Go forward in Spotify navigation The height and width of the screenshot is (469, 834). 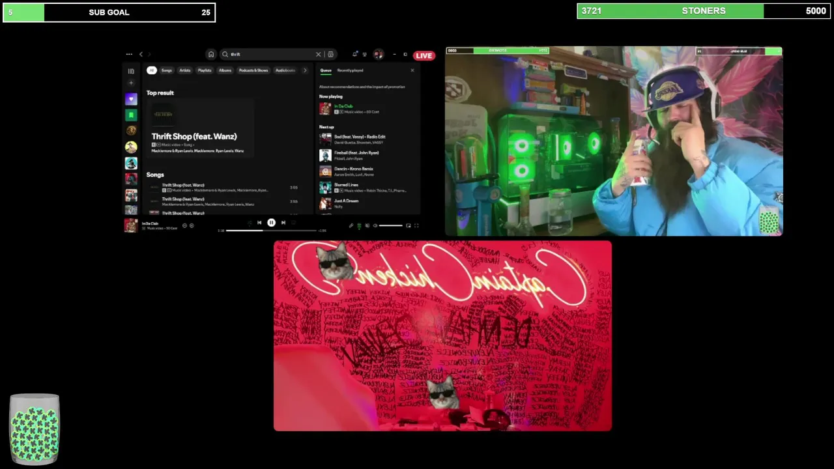pyautogui.click(x=149, y=54)
